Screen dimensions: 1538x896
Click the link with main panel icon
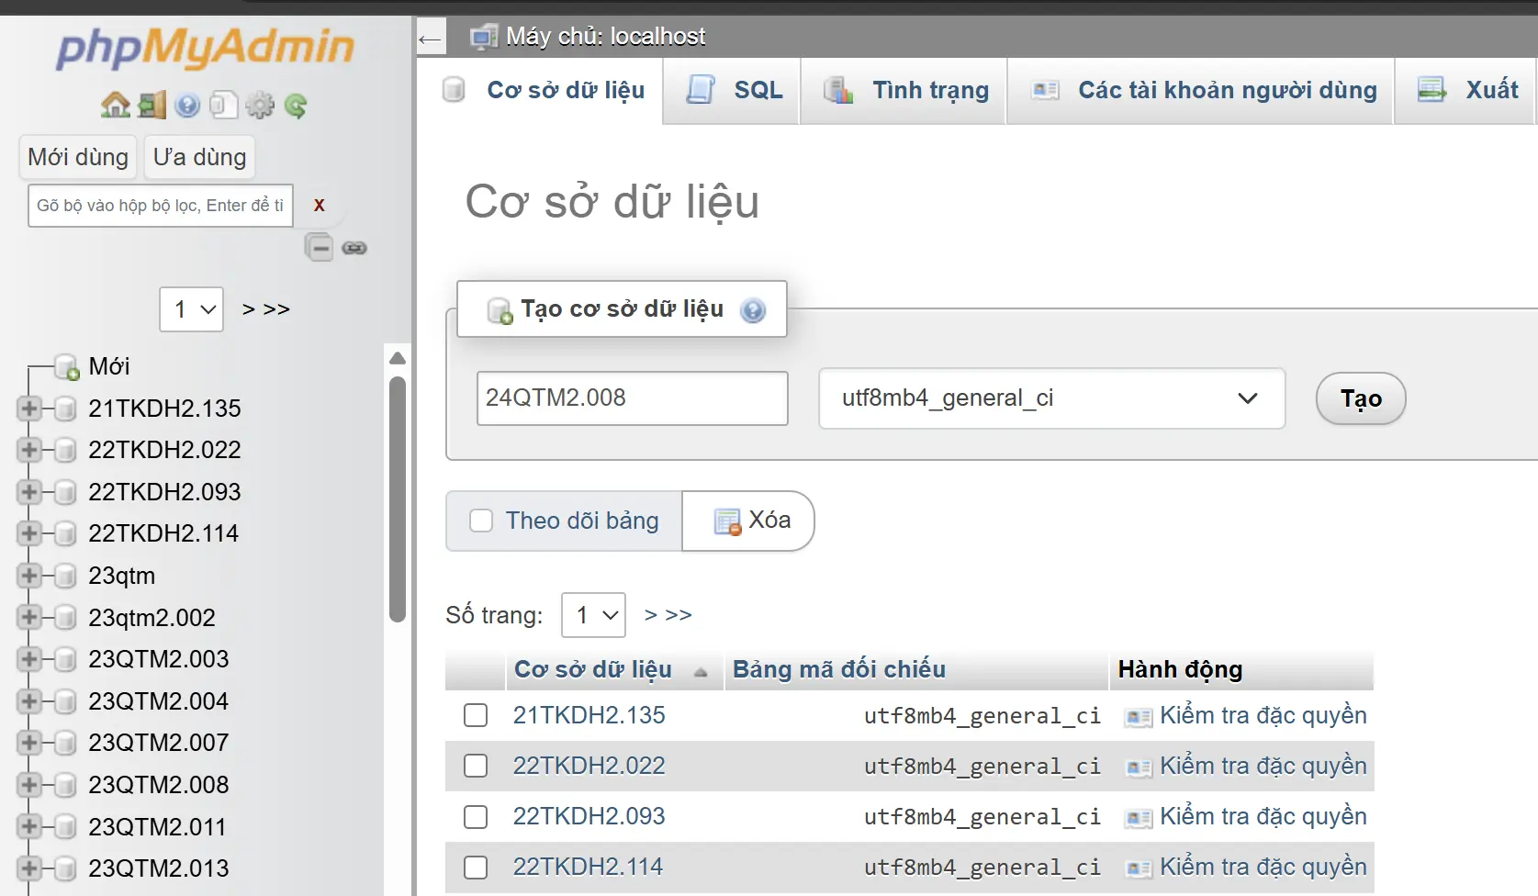[x=354, y=248]
